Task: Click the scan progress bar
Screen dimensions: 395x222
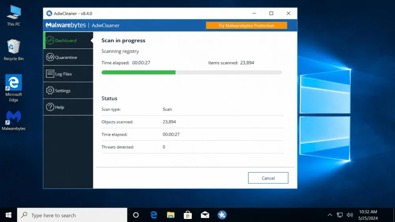Action: (192, 73)
